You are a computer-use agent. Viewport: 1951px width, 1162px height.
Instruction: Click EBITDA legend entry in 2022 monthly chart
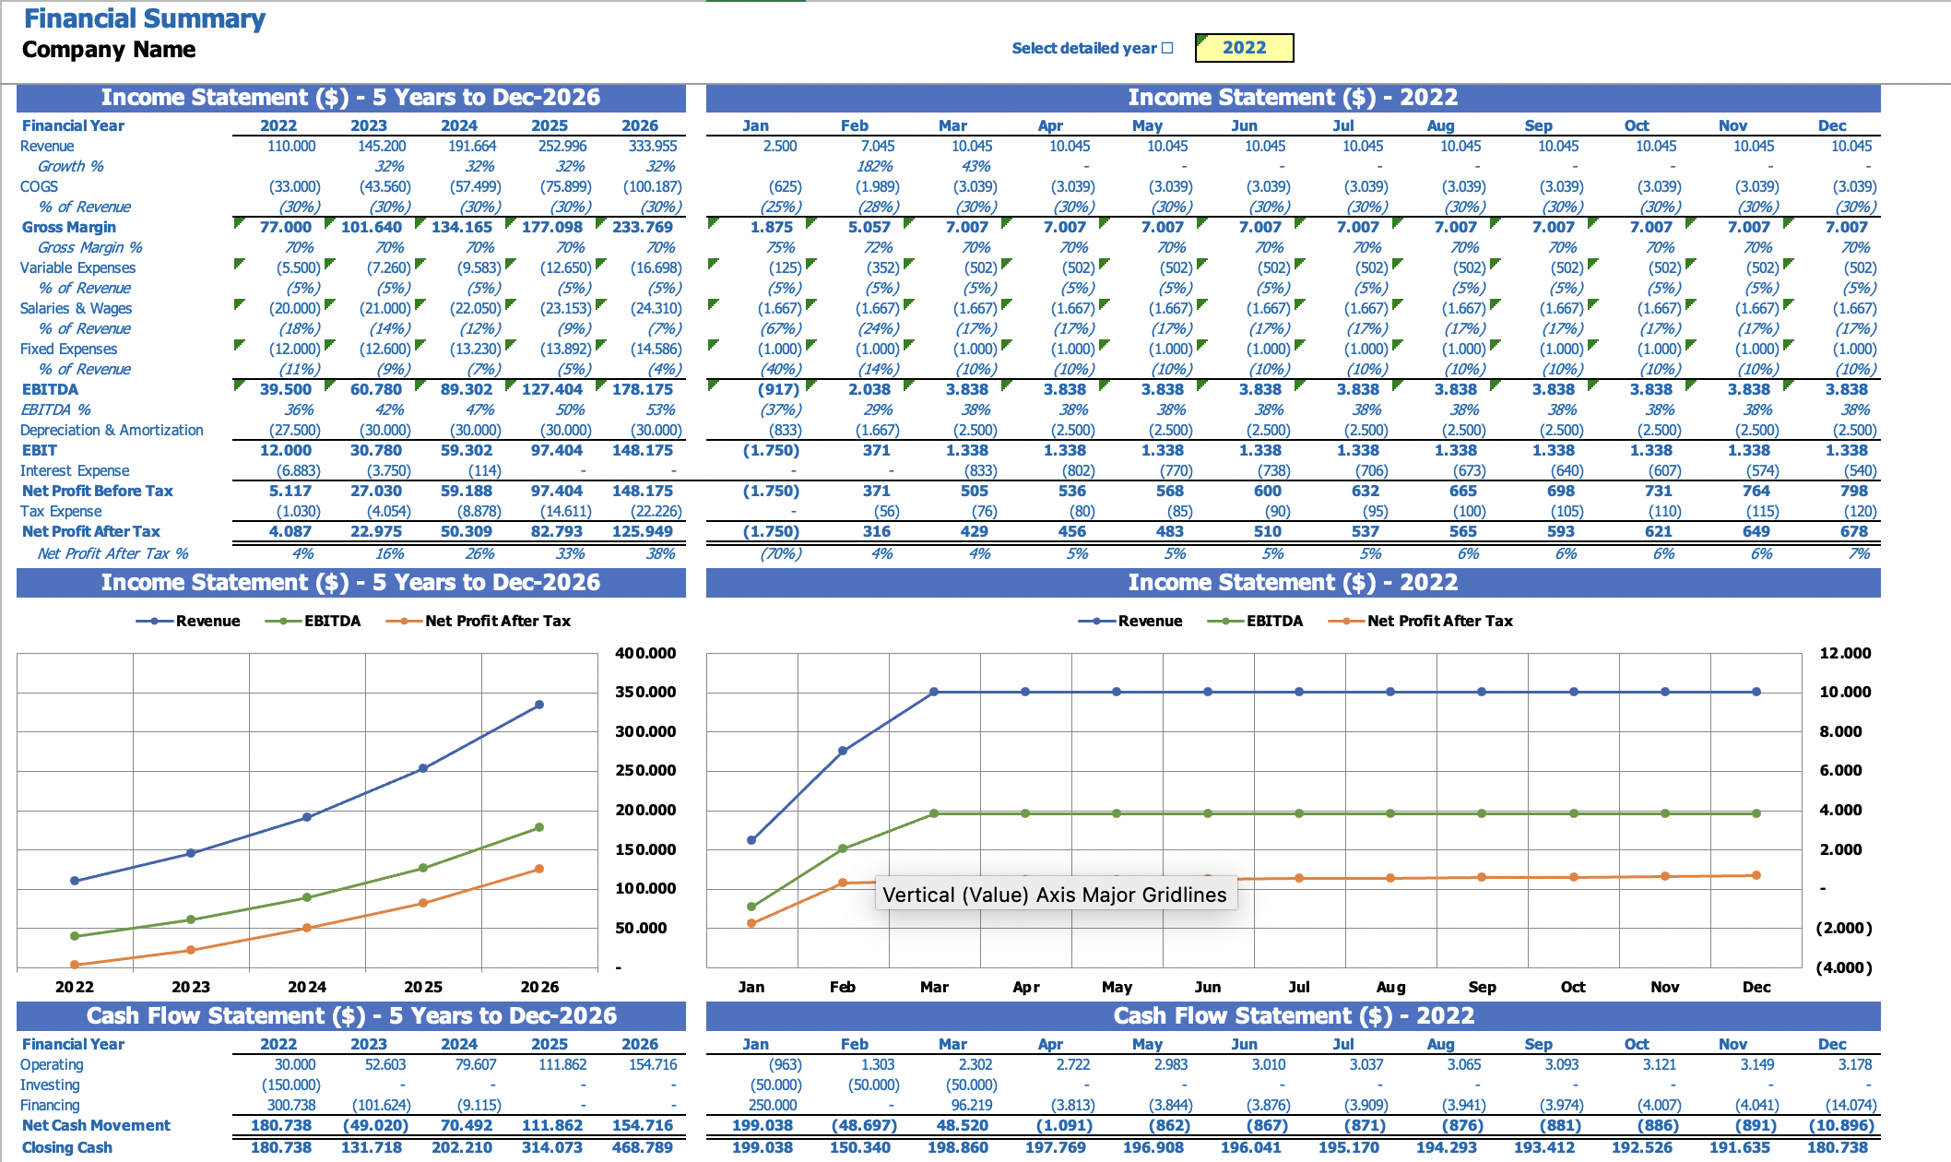[1273, 622]
